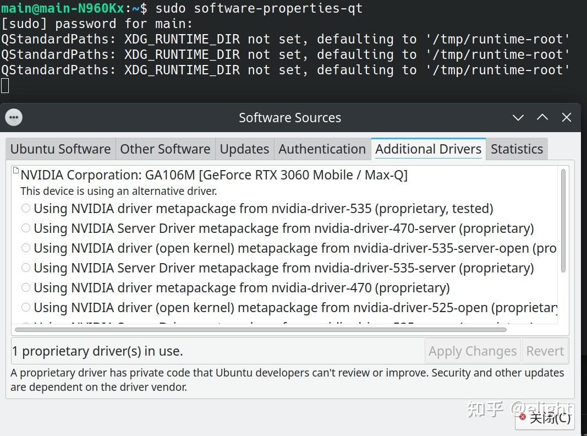Screen dimensions: 587x436
Task: Click the device icon beside NVIDIA Corporation
Action: click(x=15, y=171)
